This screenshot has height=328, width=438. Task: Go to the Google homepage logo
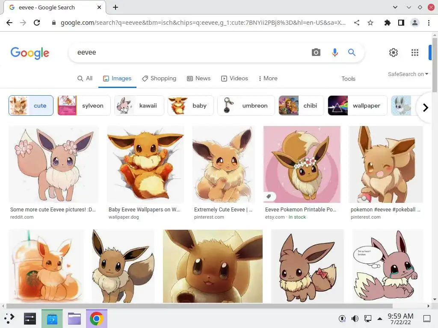pyautogui.click(x=30, y=53)
